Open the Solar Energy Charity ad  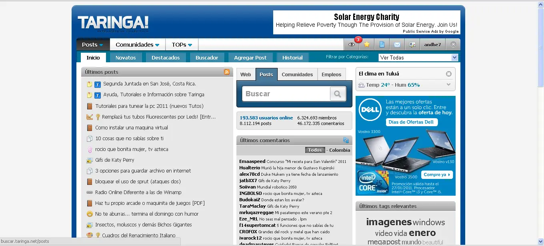tap(366, 23)
